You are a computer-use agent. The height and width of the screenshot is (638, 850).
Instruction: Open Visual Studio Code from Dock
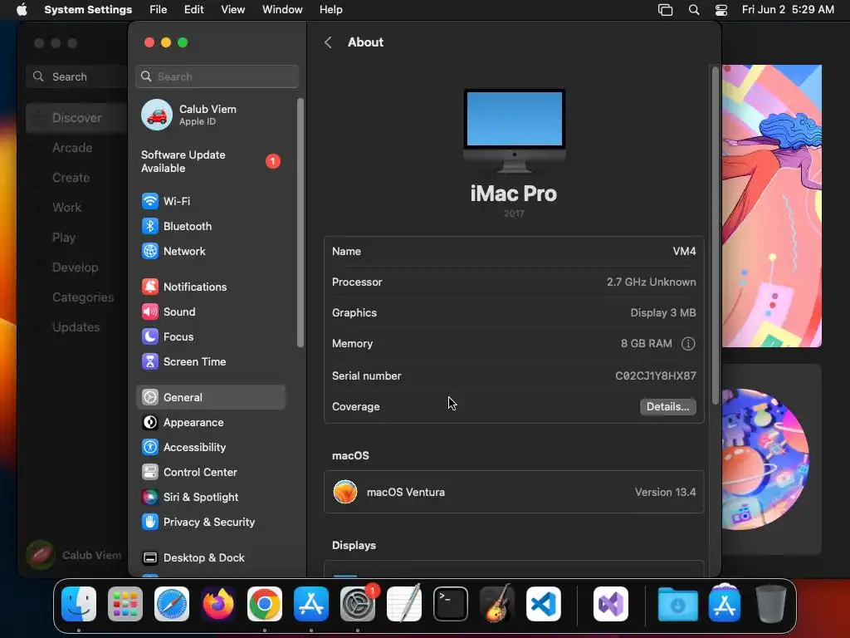(x=543, y=604)
